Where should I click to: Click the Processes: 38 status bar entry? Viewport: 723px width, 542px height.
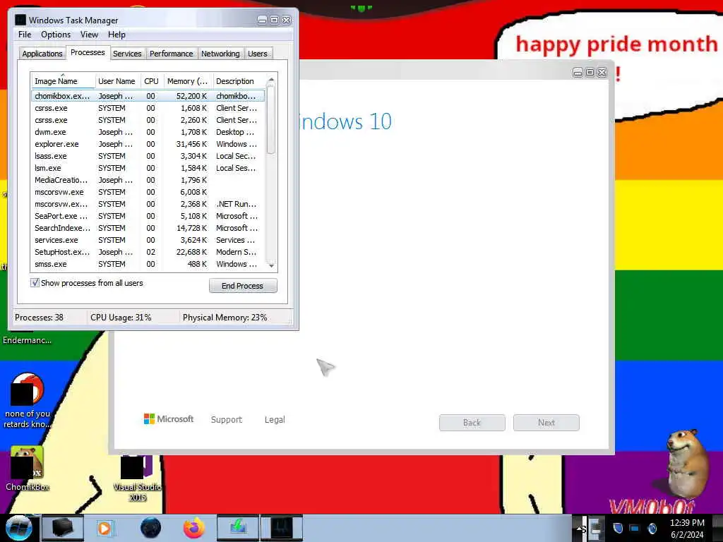[40, 318]
